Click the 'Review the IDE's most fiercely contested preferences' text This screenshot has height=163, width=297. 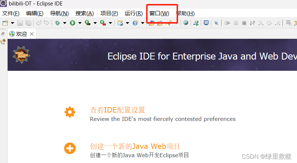[x=163, y=119]
